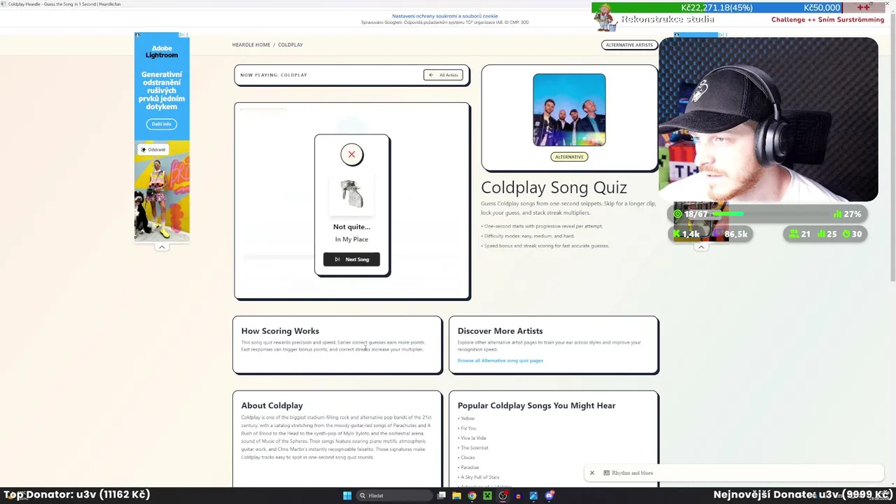Click the taskbar search field 'Hledat'

click(393, 496)
